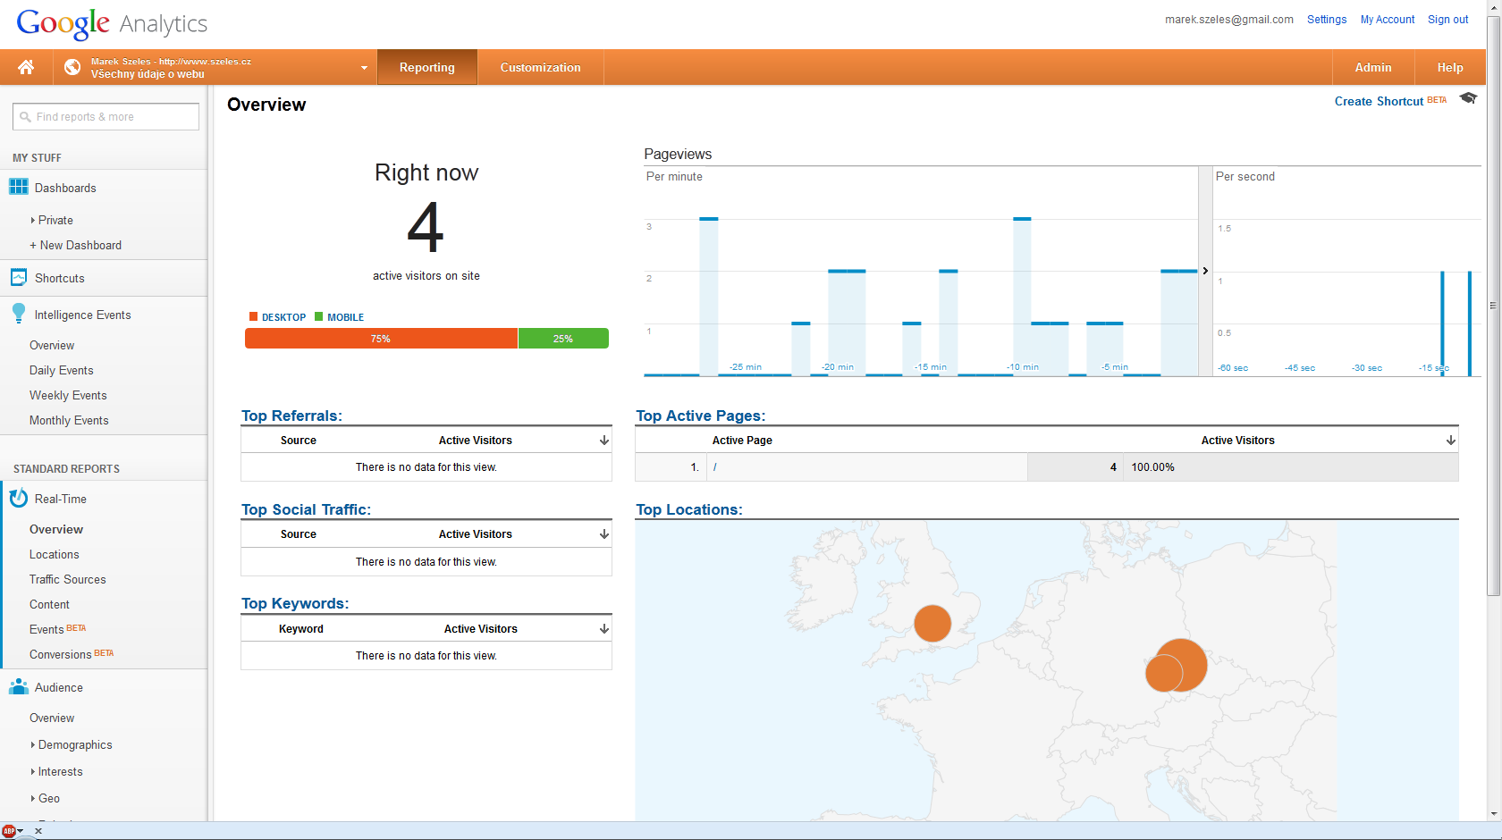1502x840 pixels.
Task: Click the Google Analytics logo
Action: [x=112, y=23]
